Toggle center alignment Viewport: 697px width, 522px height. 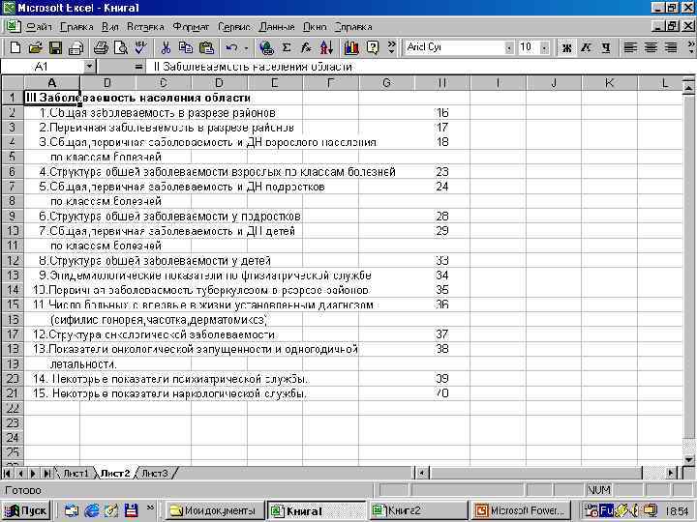[x=651, y=47]
